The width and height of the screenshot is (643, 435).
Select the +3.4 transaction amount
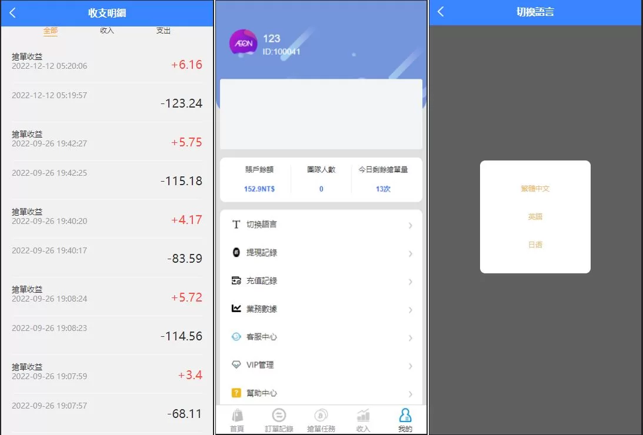(x=190, y=375)
